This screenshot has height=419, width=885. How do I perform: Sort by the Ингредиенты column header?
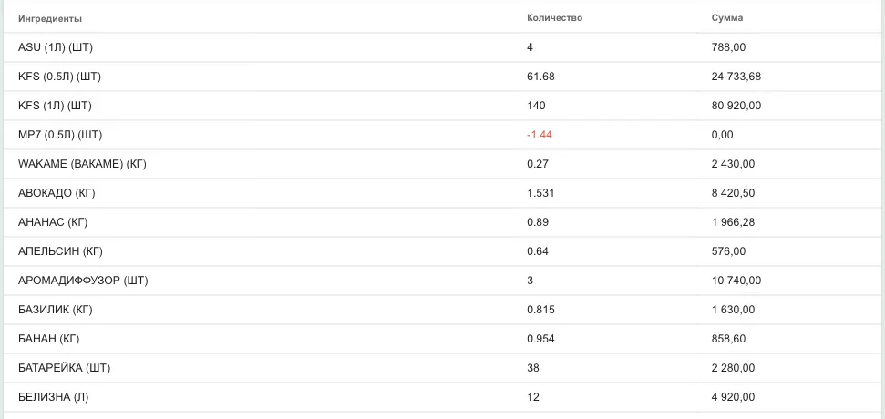click(49, 18)
